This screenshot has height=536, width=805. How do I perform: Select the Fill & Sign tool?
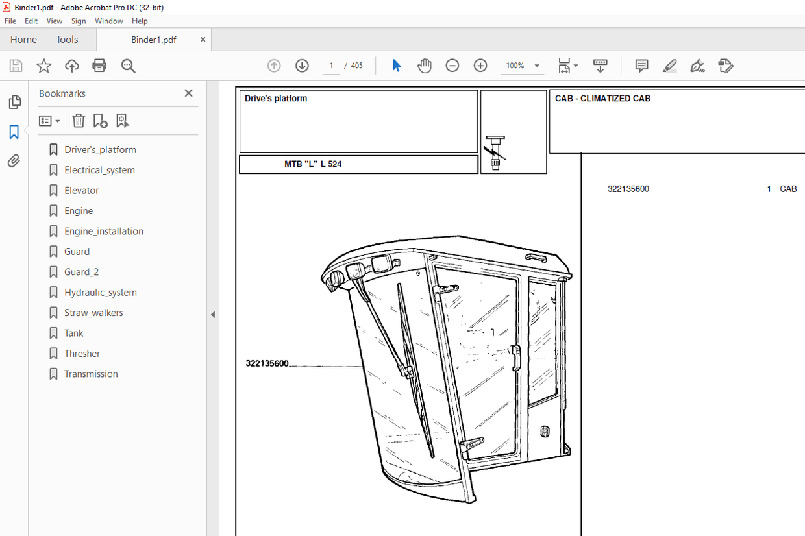(697, 66)
